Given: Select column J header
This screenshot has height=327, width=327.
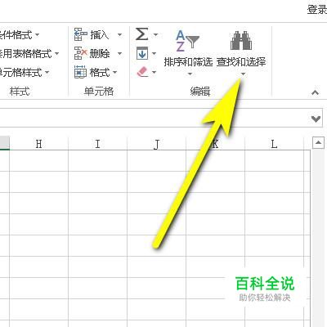Looking at the screenshot, I should point(156,144).
